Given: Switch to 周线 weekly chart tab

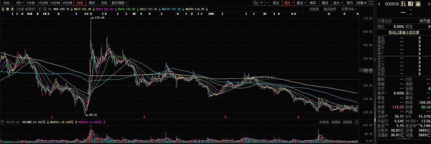Looking at the screenshot, I should [92, 3].
